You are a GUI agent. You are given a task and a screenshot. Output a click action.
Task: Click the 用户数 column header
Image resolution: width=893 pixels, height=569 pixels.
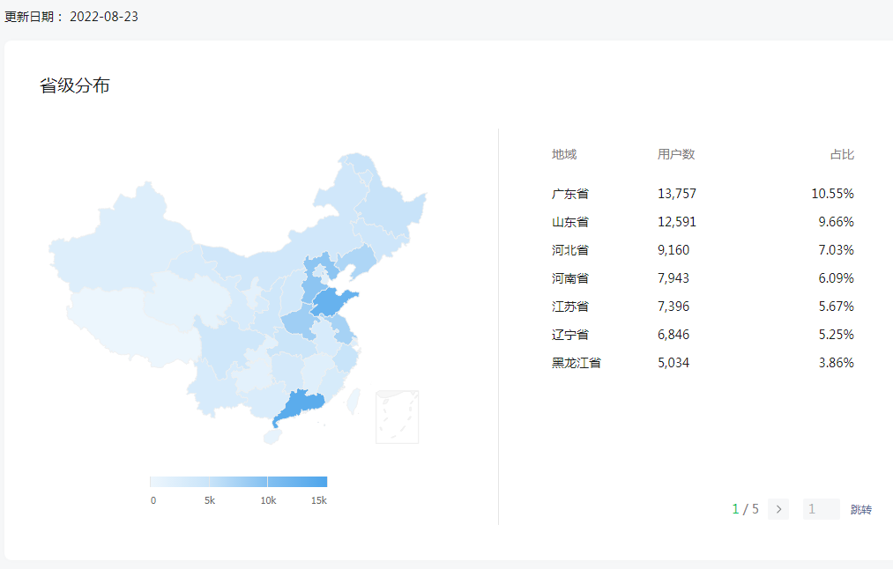tap(676, 154)
